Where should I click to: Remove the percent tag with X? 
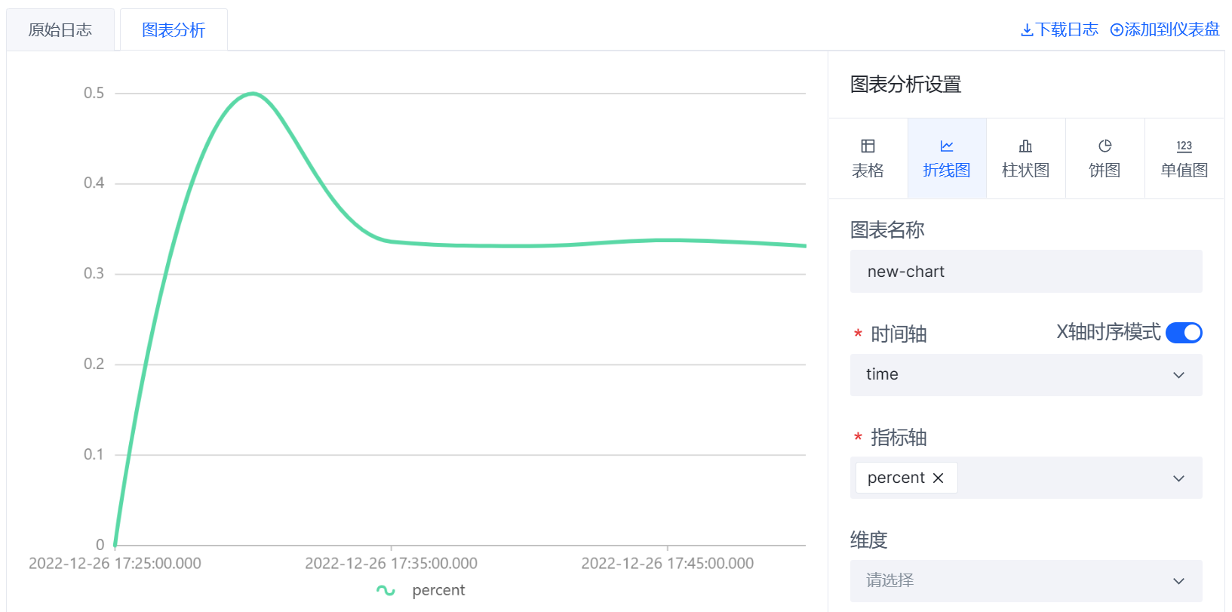pyautogui.click(x=938, y=478)
